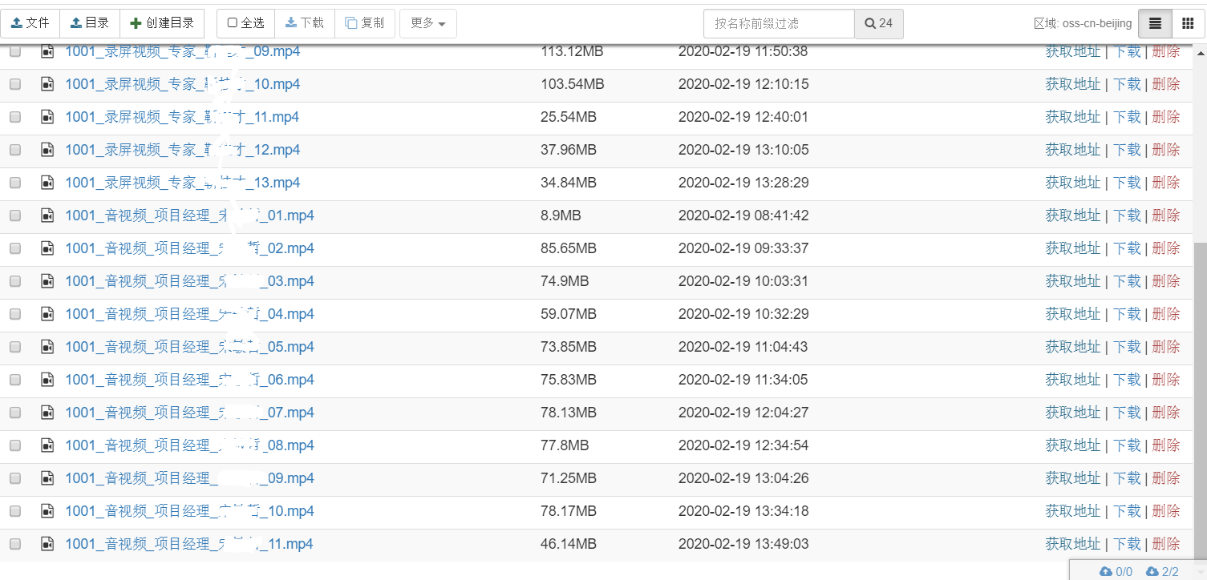Focus the 按名称前缀过滤 filter input
The width and height of the screenshot is (1207, 580).
tap(779, 23)
